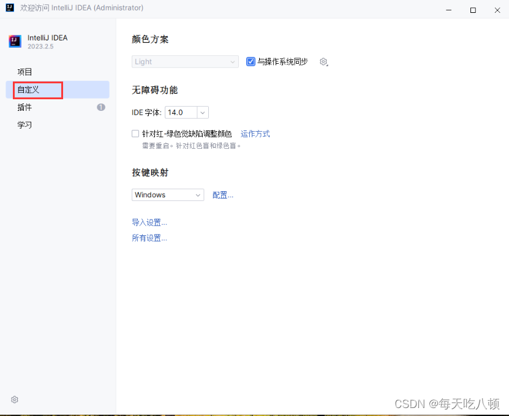Click the gear icon beside sync with OS
509x416 pixels.
pos(323,62)
